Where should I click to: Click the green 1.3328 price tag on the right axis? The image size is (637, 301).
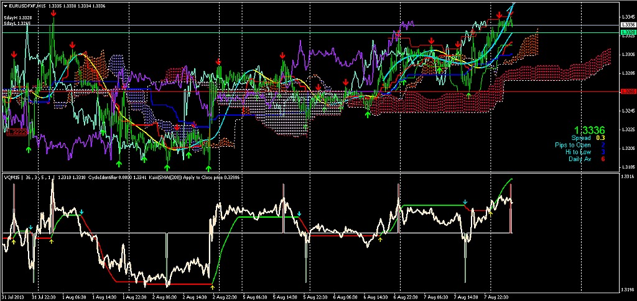coord(628,32)
